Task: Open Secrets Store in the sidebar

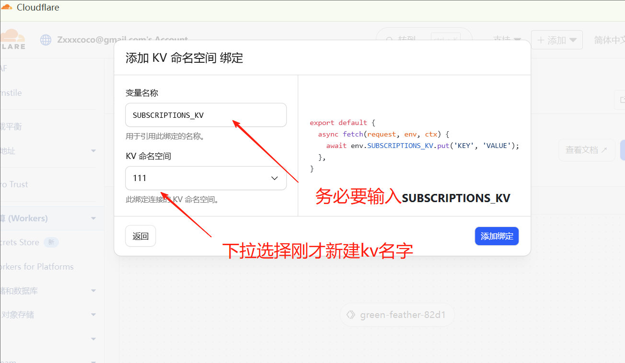Action: 20,242
